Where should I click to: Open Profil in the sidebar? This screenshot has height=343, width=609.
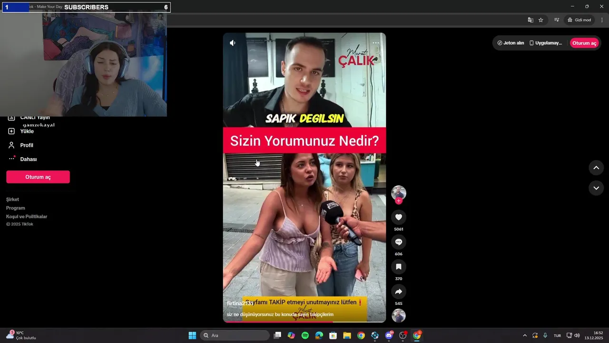(x=21, y=145)
